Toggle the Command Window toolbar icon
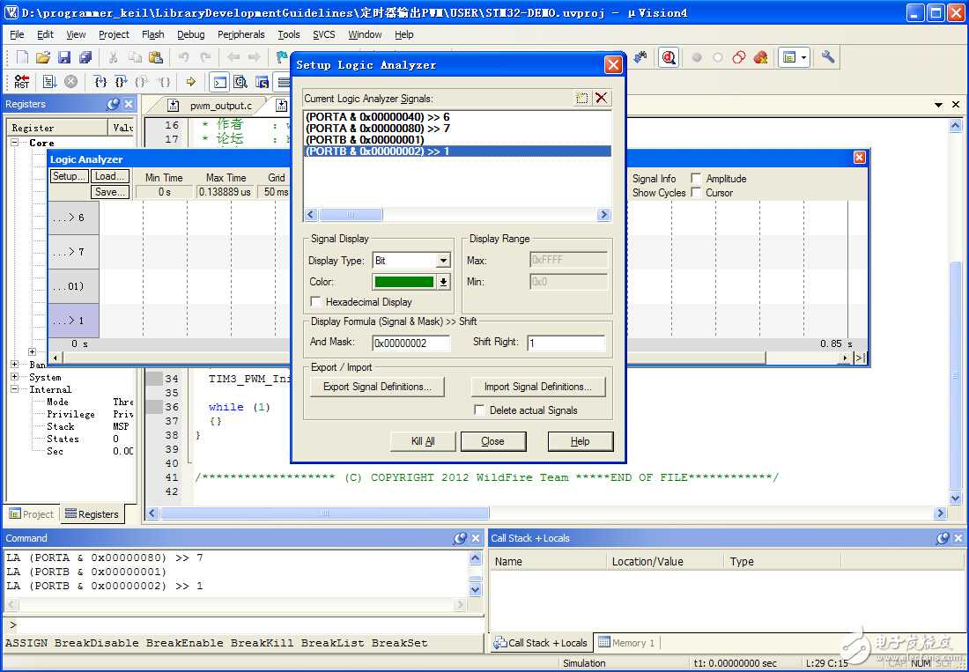Viewport: 969px width, 672px height. point(219,82)
